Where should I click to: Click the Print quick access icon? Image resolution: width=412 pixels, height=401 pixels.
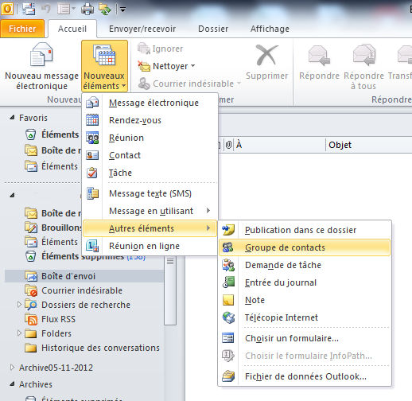[87, 10]
